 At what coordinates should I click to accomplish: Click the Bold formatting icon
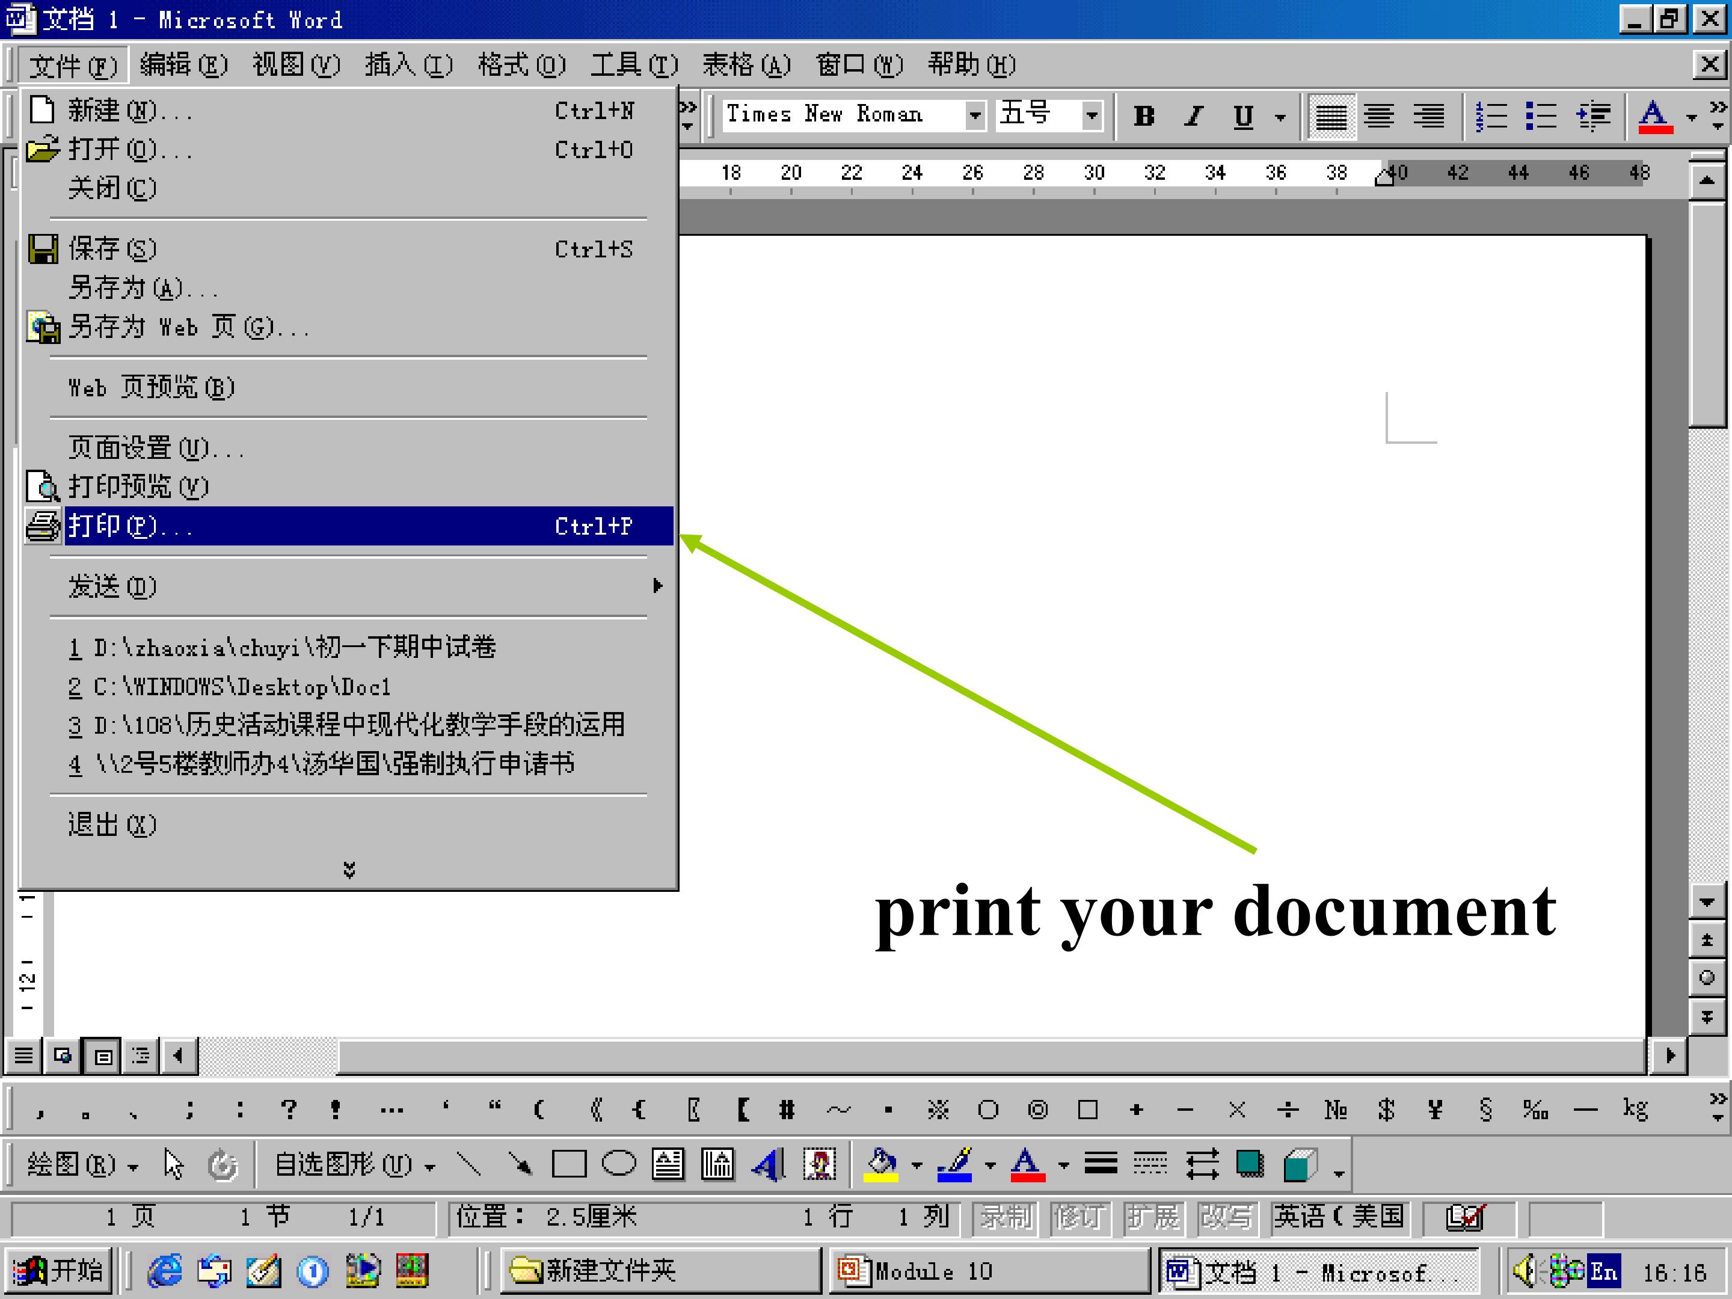click(1144, 116)
